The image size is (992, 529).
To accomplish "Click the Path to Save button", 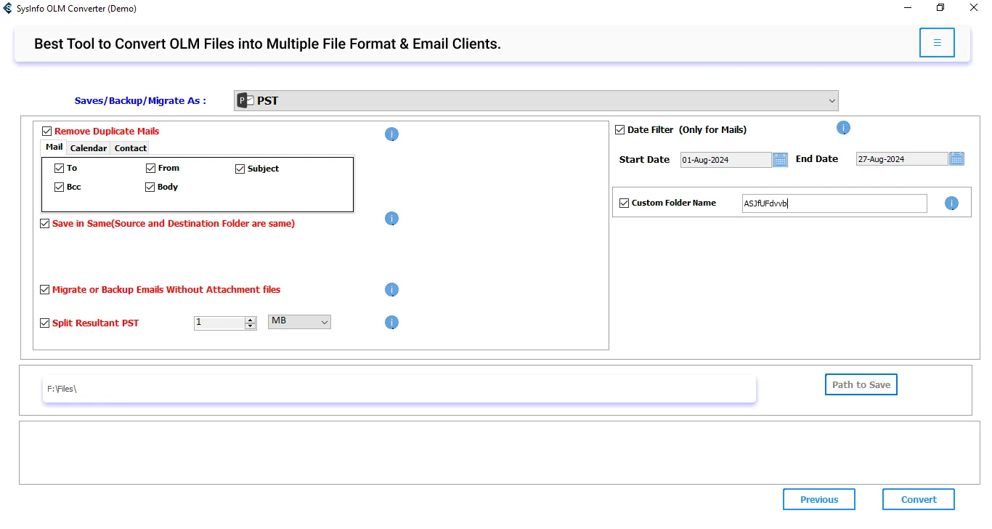I will pyautogui.click(x=861, y=385).
